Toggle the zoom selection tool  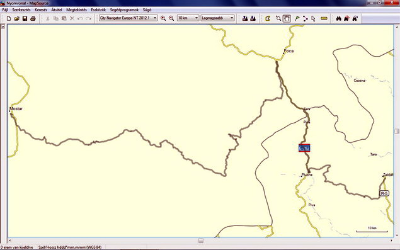click(x=278, y=18)
